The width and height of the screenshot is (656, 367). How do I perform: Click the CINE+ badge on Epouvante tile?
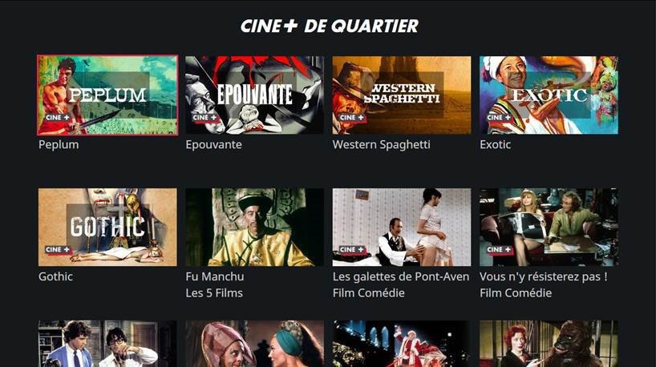click(x=205, y=118)
